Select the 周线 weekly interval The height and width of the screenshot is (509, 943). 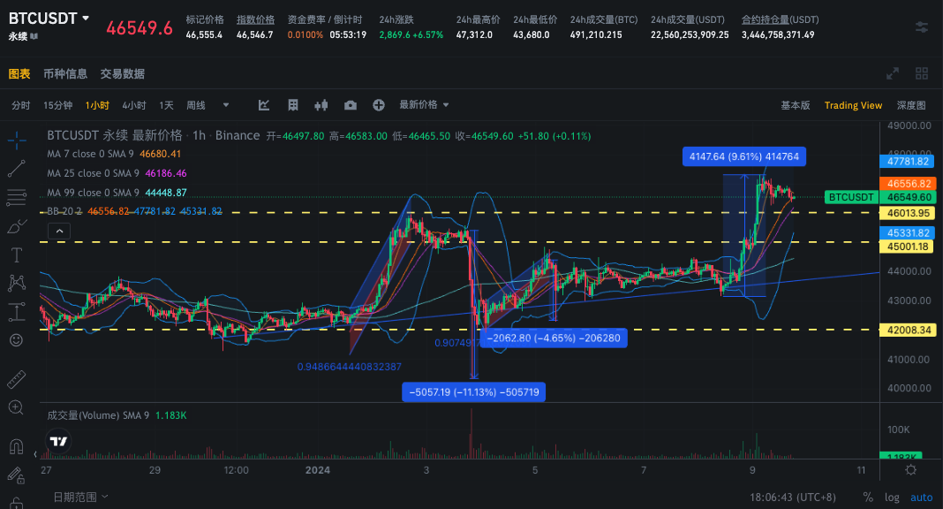coord(196,105)
